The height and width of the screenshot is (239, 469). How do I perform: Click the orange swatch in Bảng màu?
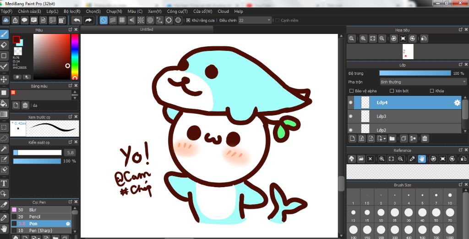click(x=13, y=93)
